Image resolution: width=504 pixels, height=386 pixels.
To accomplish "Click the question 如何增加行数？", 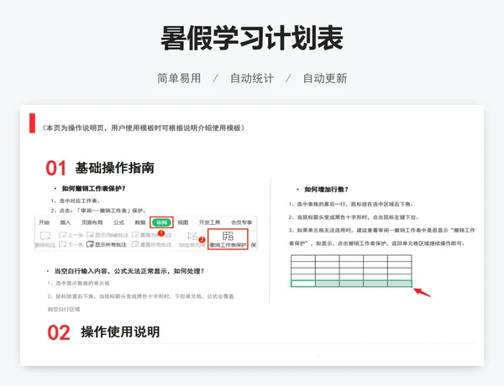I will 326,190.
